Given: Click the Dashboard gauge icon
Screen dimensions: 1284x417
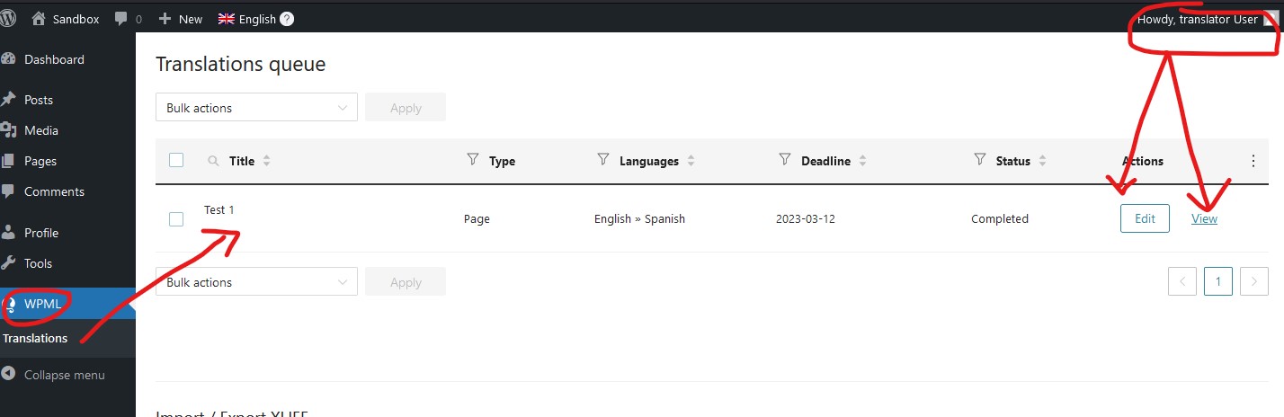Looking at the screenshot, I should (9, 59).
